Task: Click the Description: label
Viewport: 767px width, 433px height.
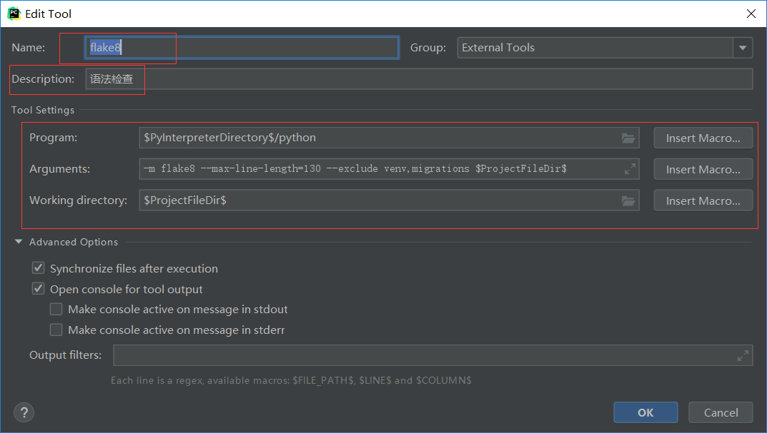Action: pos(43,79)
